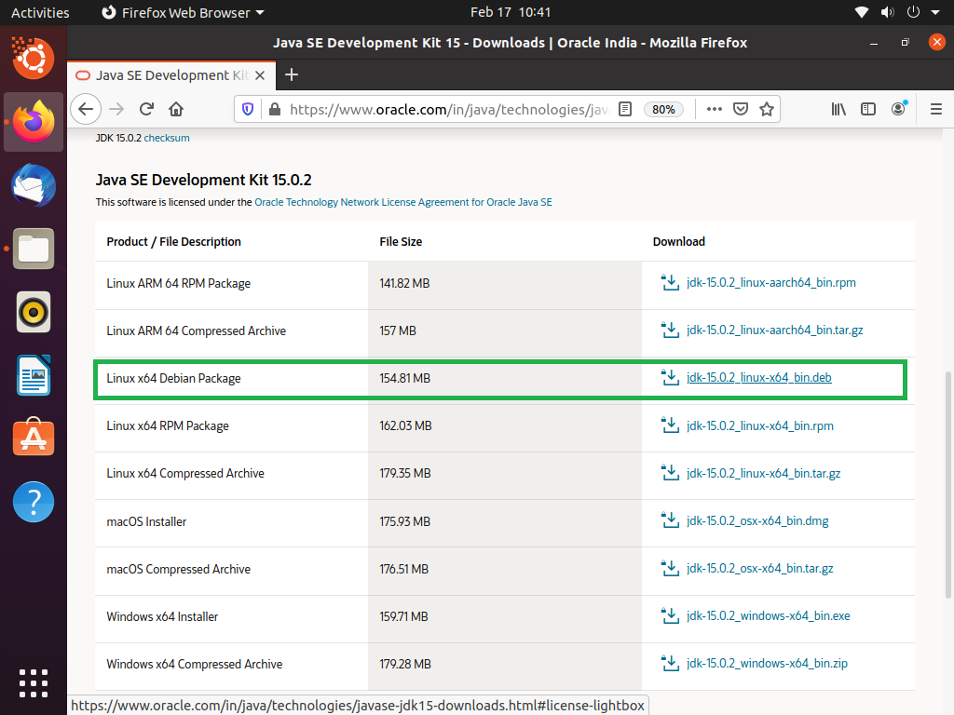Bookmark this page with the star
This screenshot has width=954, height=715.
pos(767,110)
